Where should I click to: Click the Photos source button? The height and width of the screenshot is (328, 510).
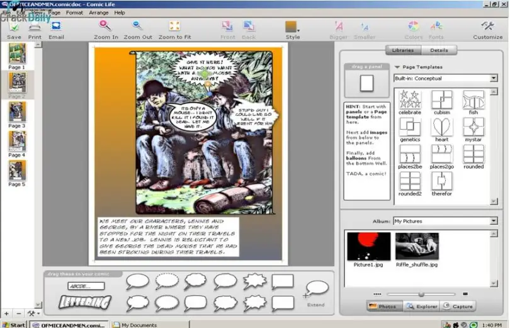384,306
